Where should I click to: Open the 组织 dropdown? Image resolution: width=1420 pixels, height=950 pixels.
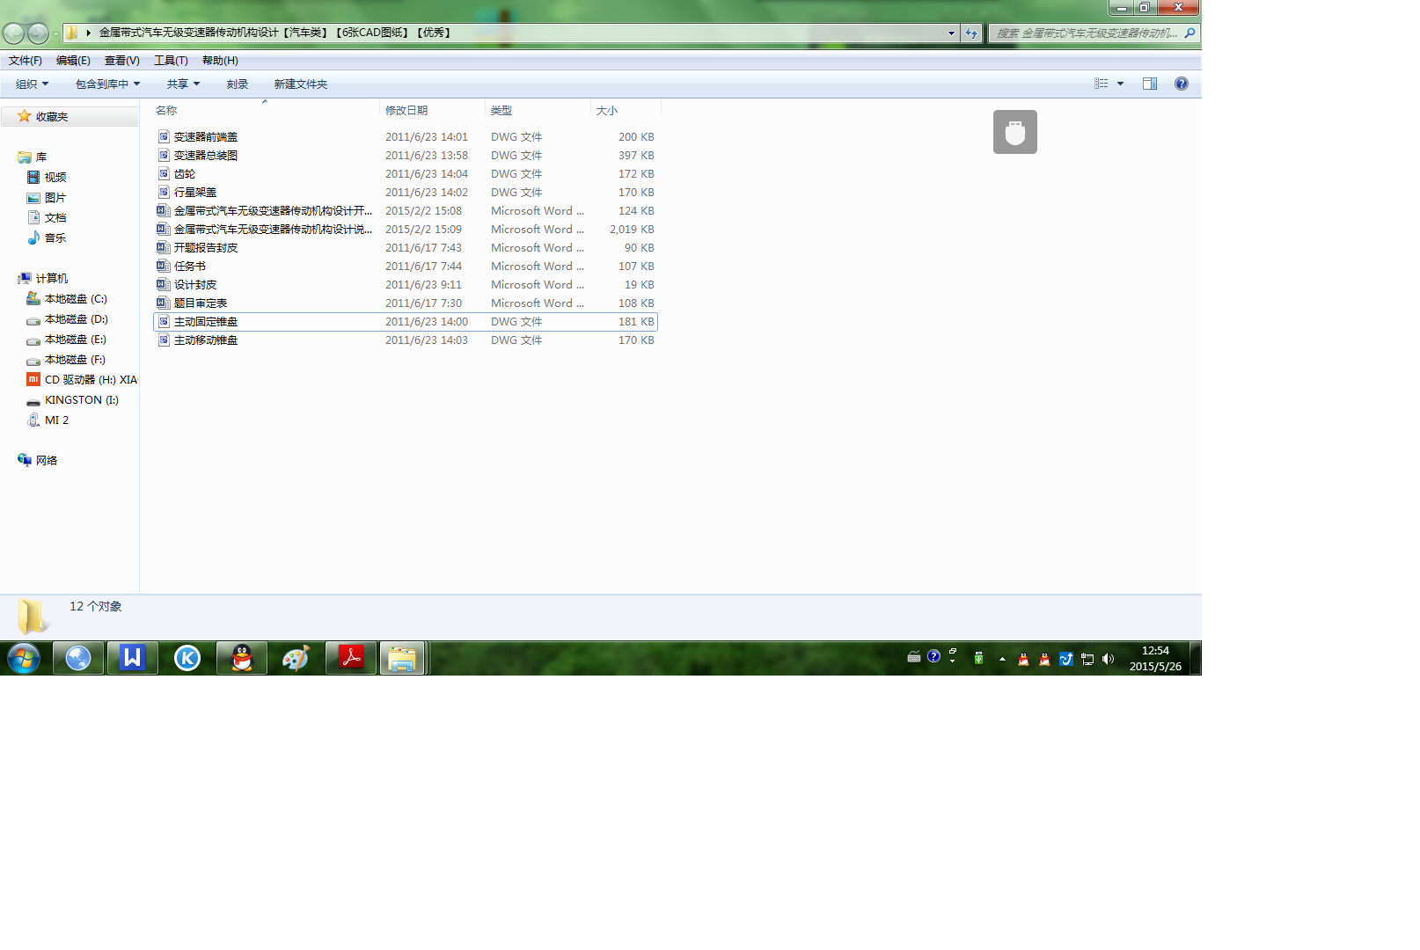(33, 84)
